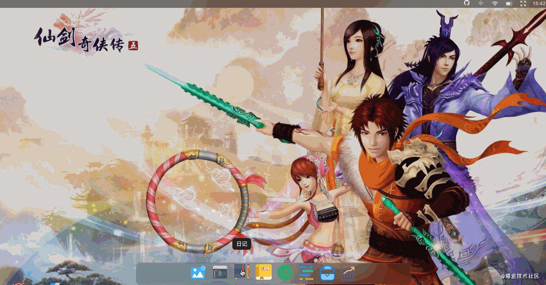546x285 pixels.
Task: Open the diary notebook with pencil icon
Action: pyautogui.click(x=242, y=271)
